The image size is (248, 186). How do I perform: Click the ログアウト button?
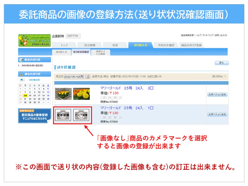[73, 36]
